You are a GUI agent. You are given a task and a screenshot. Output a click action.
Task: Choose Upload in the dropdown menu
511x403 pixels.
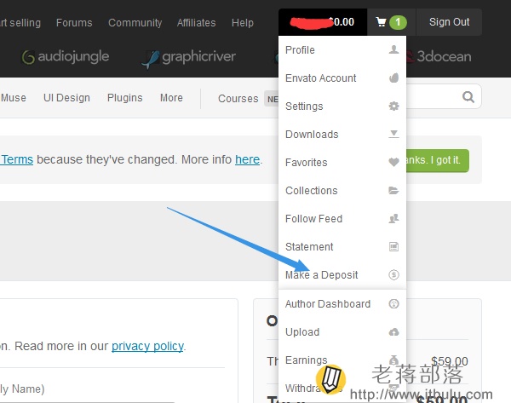coord(342,332)
